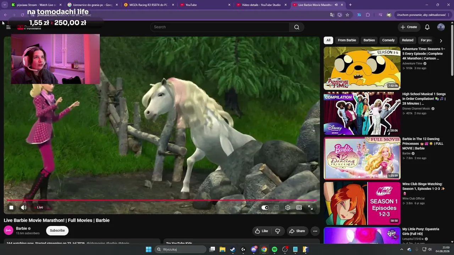This screenshot has height=255, width=454.
Task: Open the Chrome profile avatar
Action: coord(389,15)
